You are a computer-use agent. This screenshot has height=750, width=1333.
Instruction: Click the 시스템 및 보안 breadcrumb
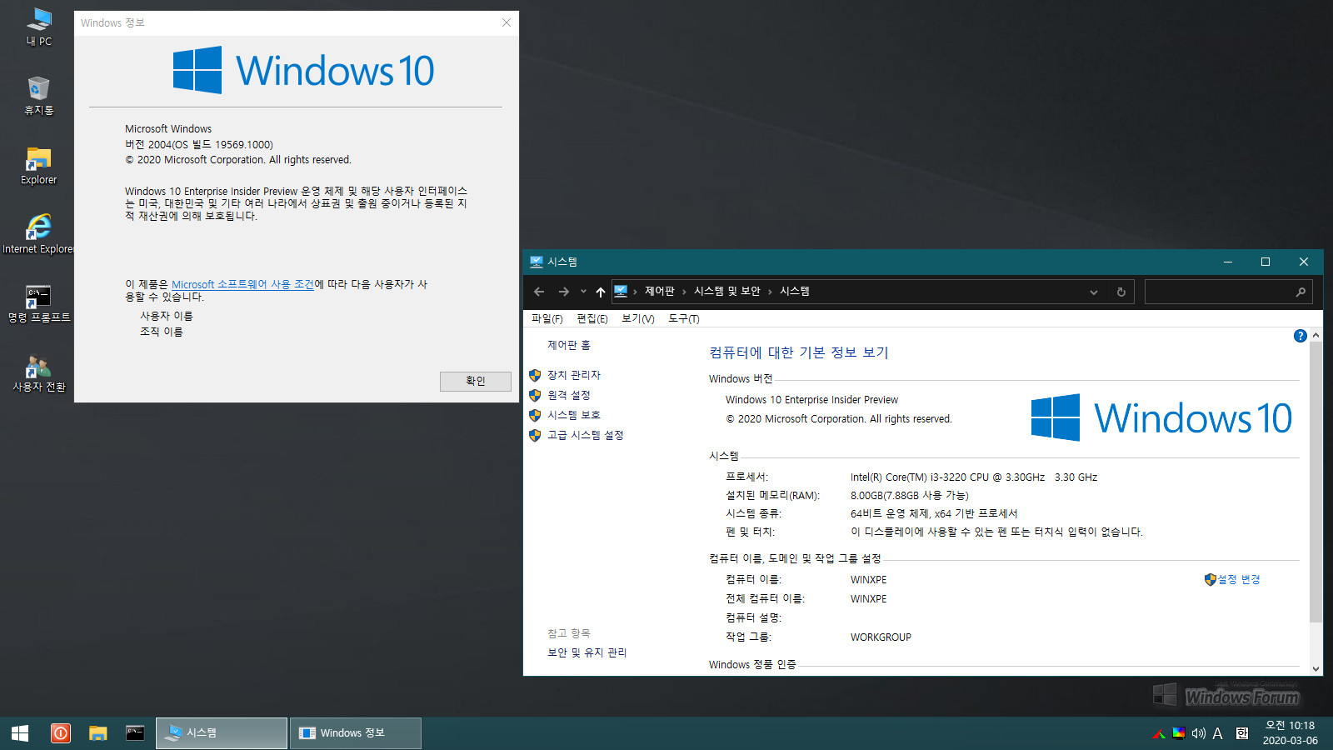point(727,291)
